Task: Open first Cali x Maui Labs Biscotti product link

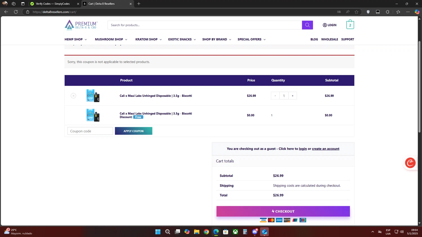Action: click(156, 96)
